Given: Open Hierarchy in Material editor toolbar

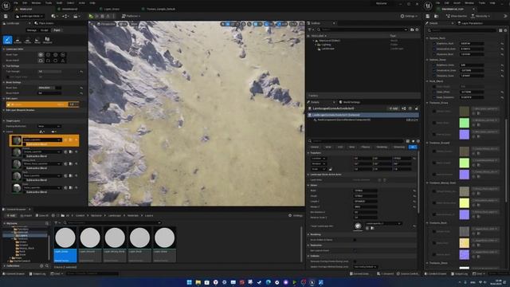Looking at the screenshot, I should click(481, 16).
